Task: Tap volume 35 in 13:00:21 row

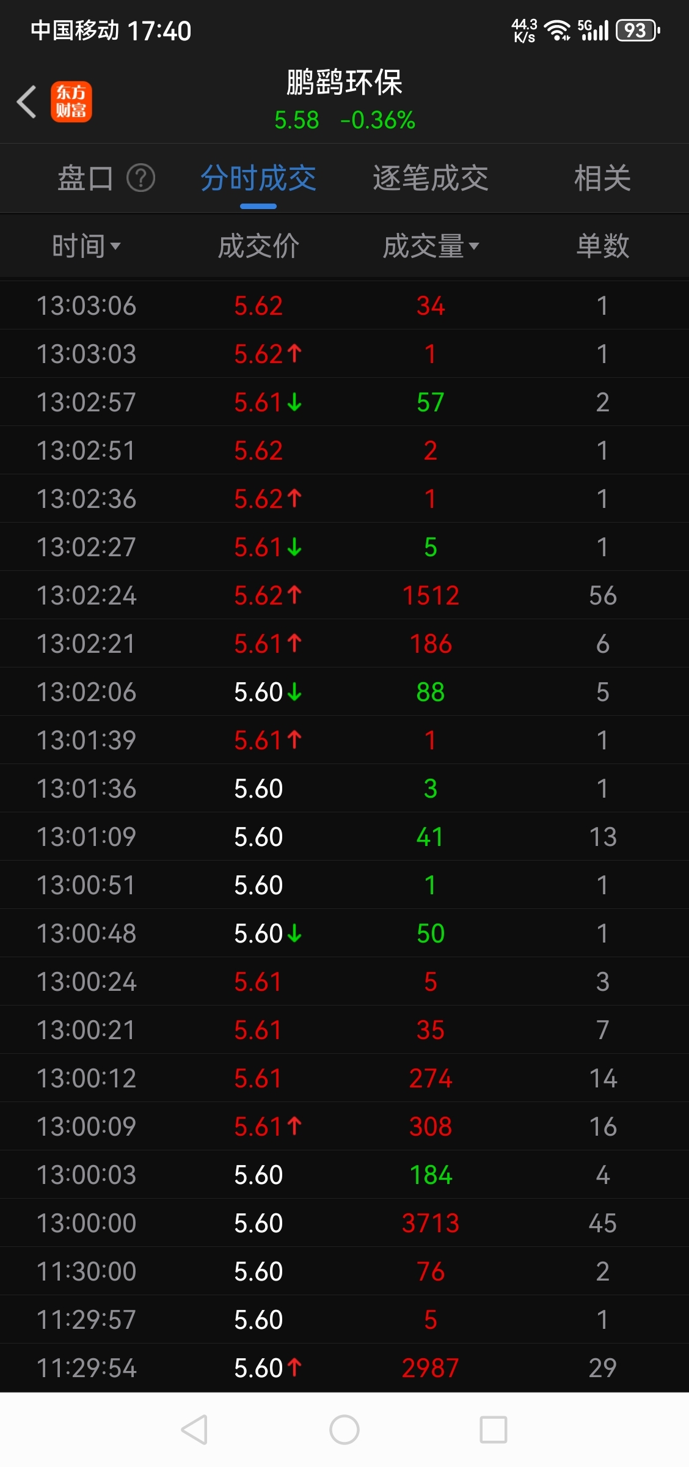Action: [431, 1030]
